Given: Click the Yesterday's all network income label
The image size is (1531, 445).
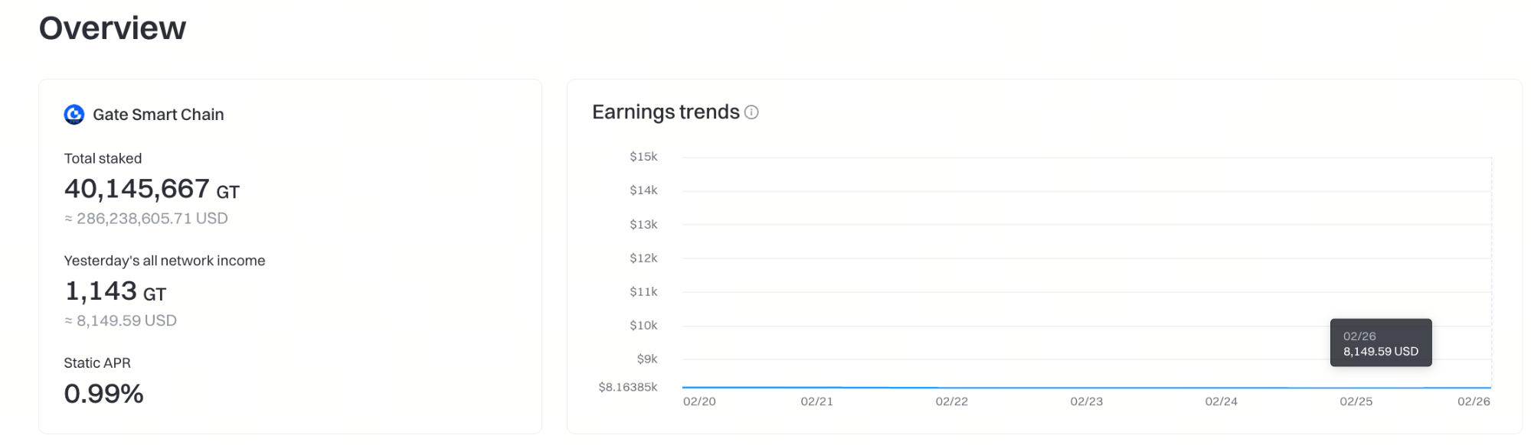Looking at the screenshot, I should 165,261.
